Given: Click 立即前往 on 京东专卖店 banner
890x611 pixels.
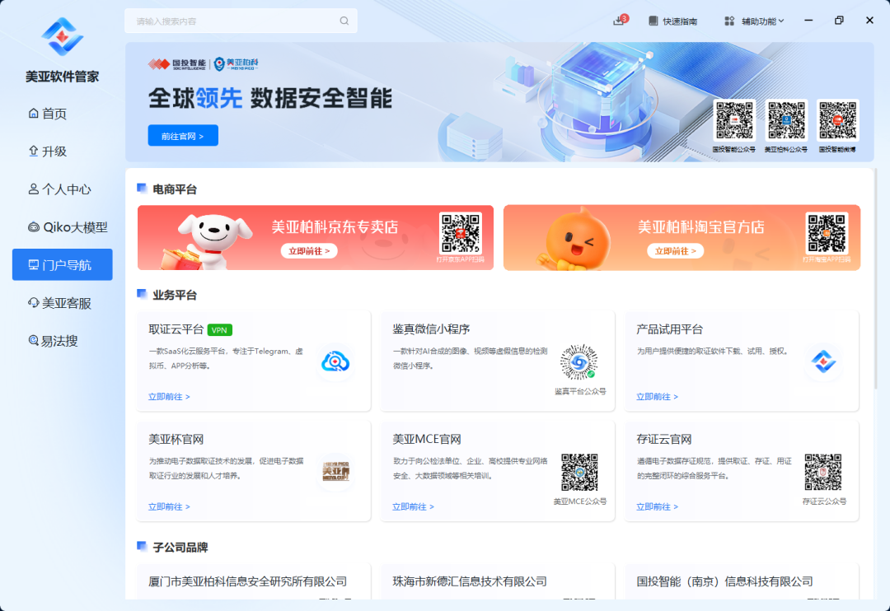Looking at the screenshot, I should (x=309, y=251).
